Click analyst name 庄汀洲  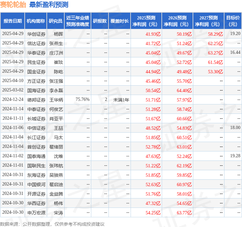coord(56,53)
